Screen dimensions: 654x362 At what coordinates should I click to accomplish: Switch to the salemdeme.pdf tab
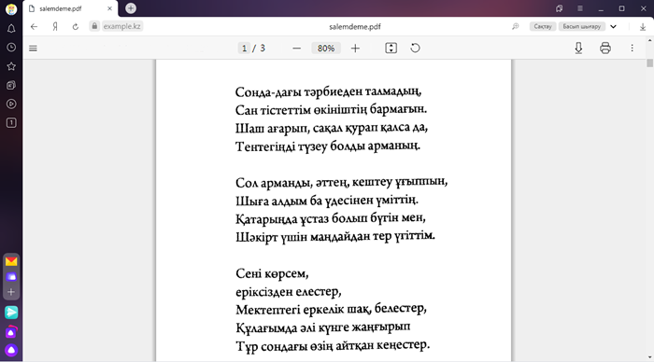[x=70, y=8]
